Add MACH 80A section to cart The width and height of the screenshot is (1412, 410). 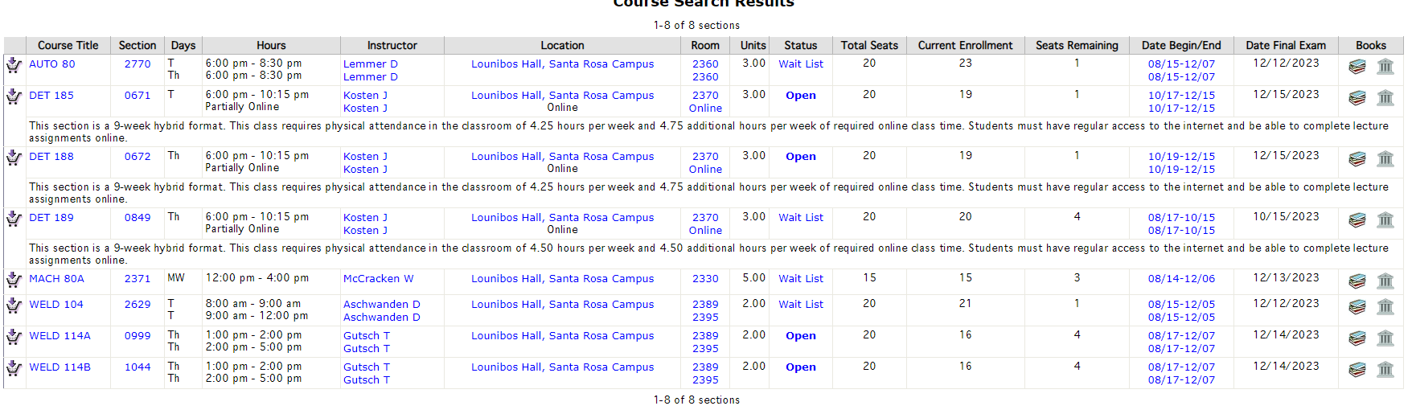click(x=14, y=280)
